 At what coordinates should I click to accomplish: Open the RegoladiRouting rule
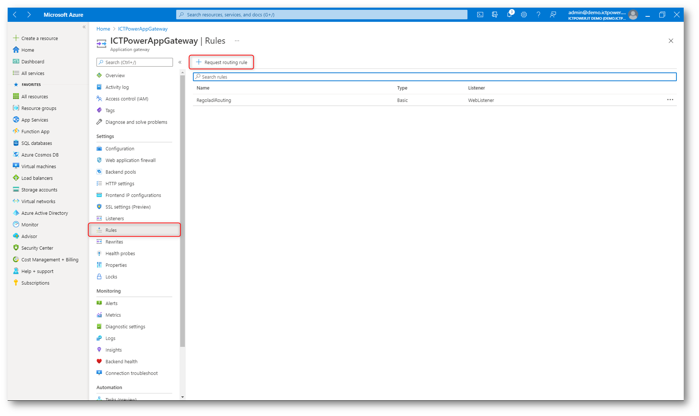(x=214, y=100)
